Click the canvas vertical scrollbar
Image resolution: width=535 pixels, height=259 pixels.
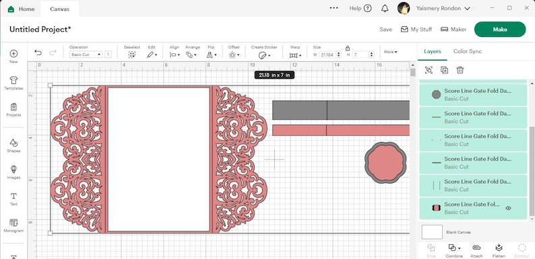[x=412, y=72]
